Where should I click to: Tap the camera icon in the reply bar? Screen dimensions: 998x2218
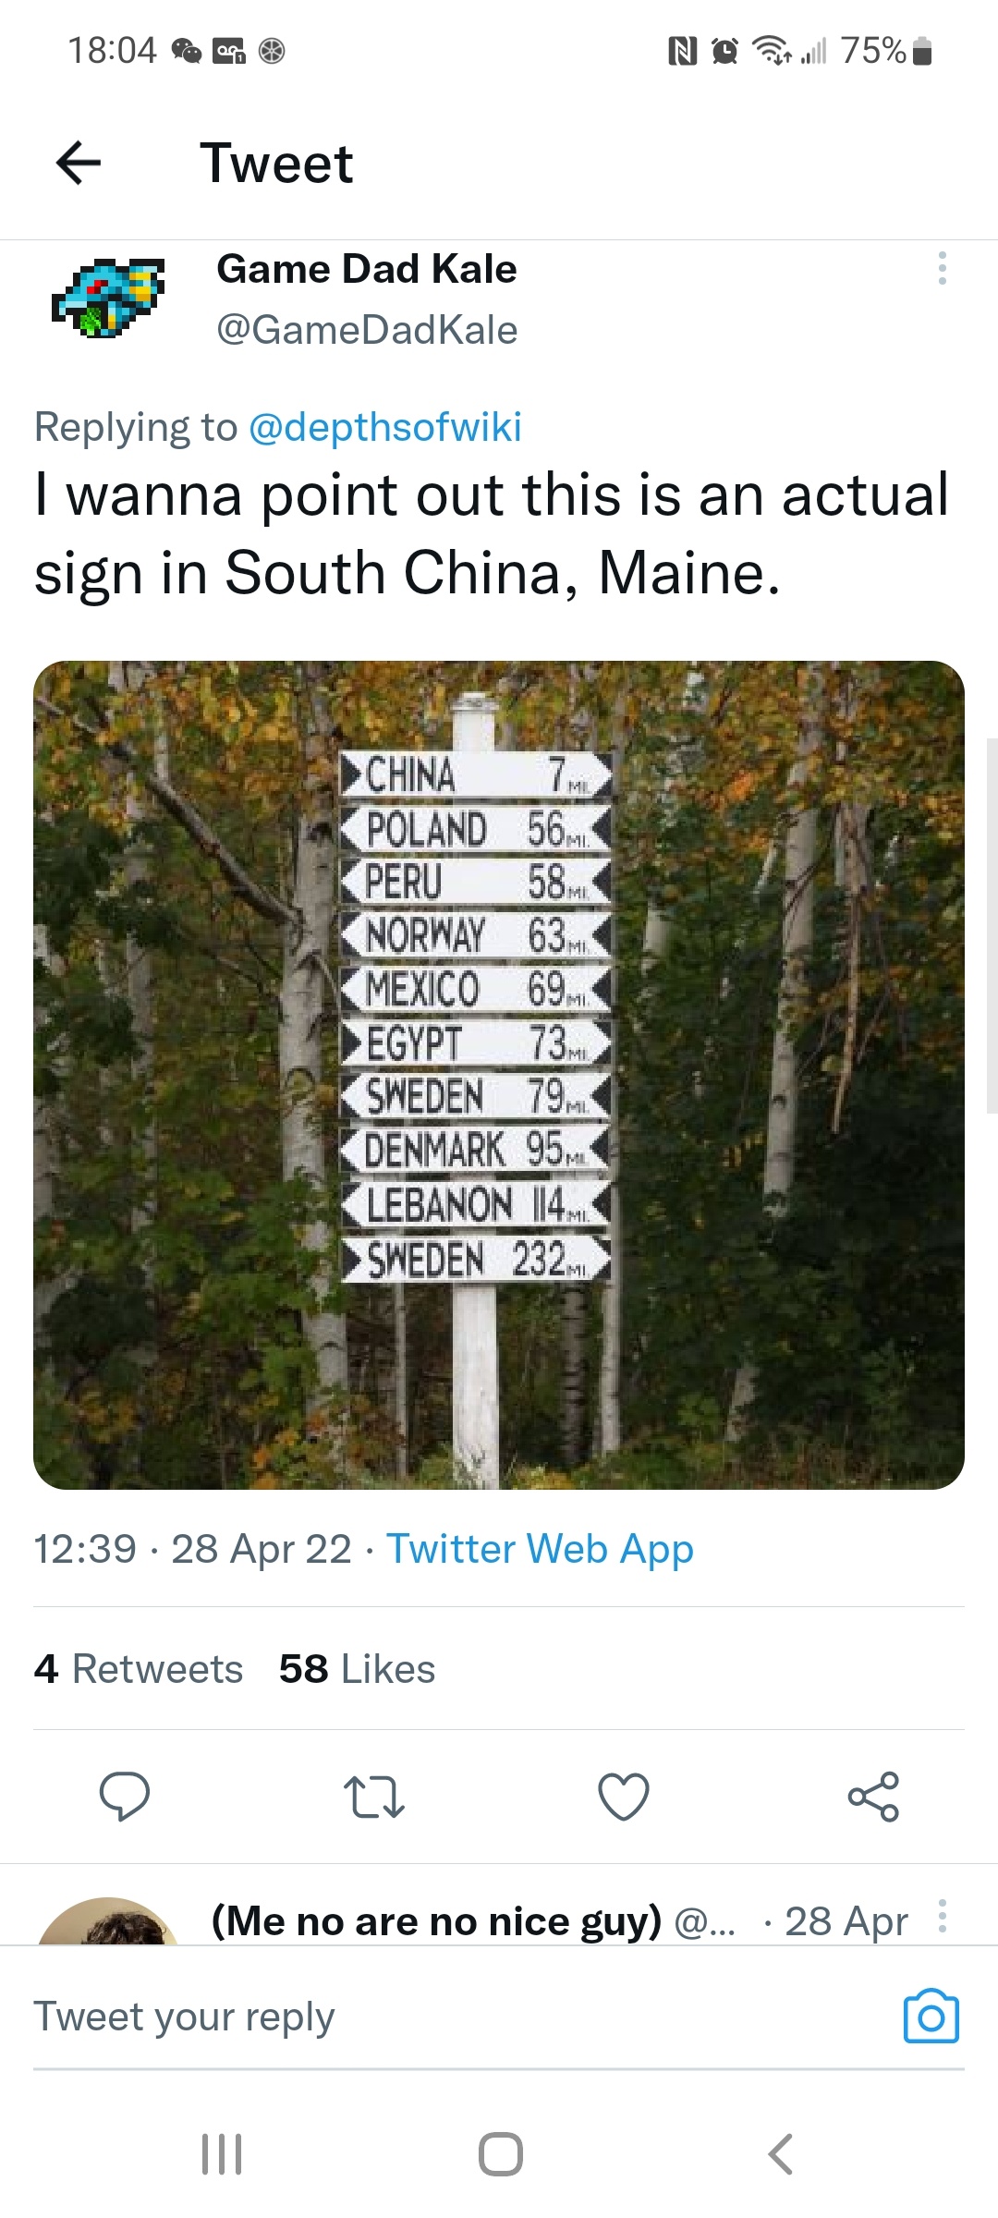click(931, 2017)
